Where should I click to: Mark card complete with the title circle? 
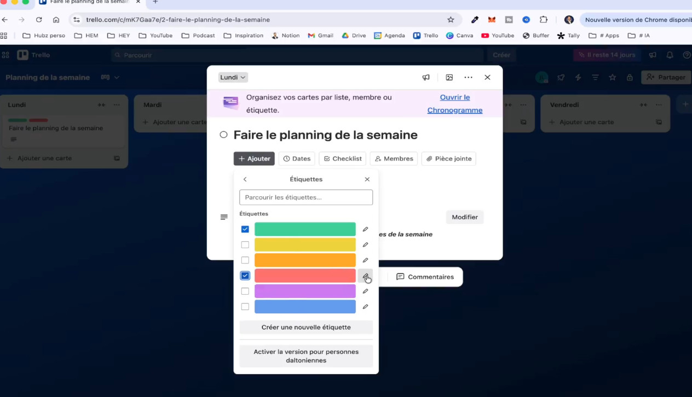pos(223,135)
